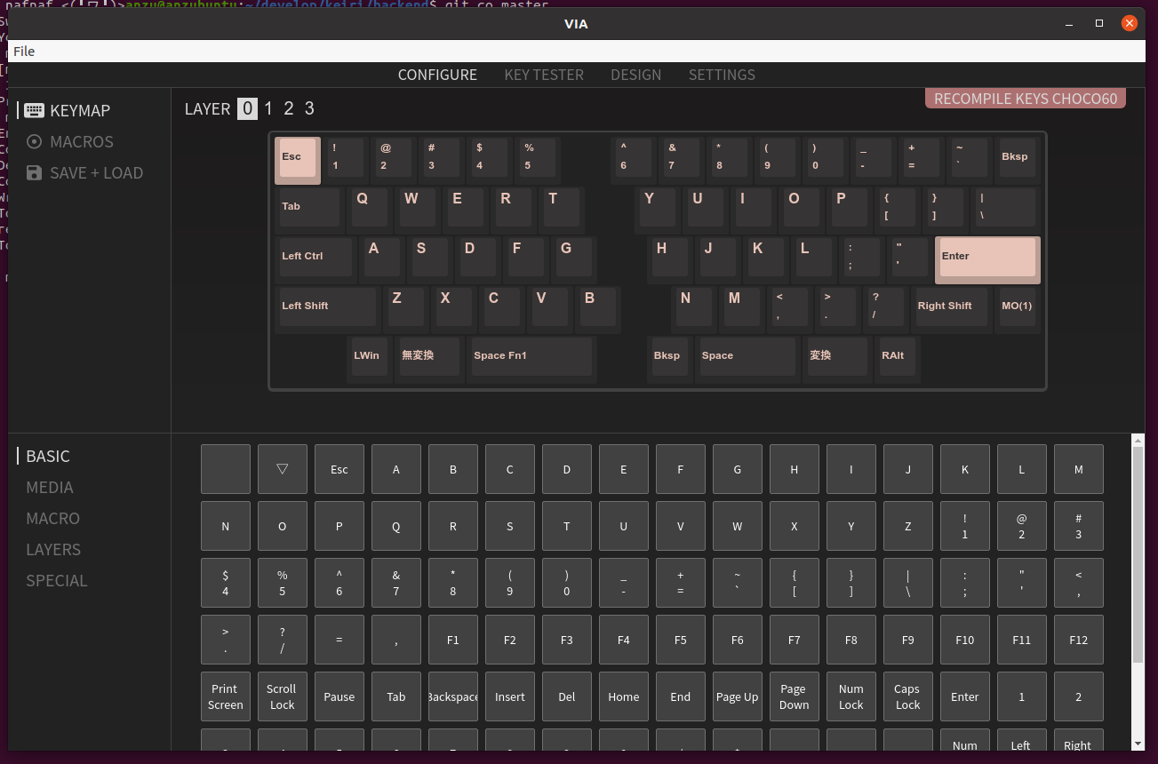Select the MO(1) key on layout
1158x764 pixels.
pyautogui.click(x=1017, y=308)
